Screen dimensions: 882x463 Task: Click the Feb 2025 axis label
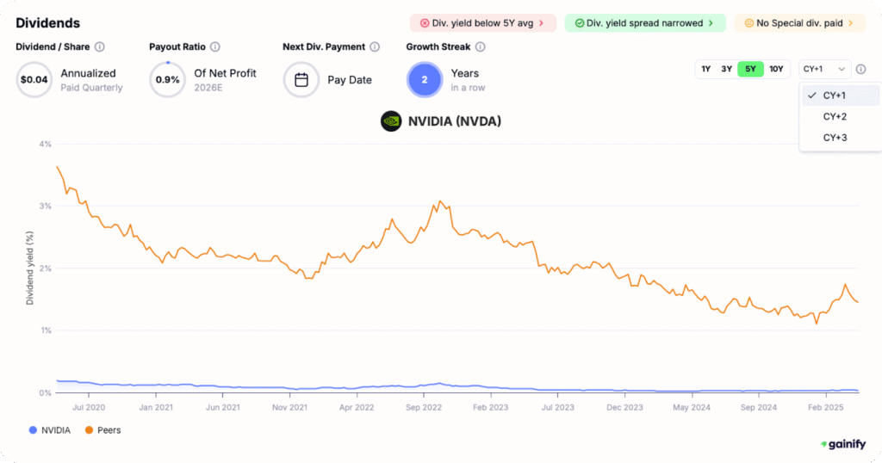pos(825,407)
